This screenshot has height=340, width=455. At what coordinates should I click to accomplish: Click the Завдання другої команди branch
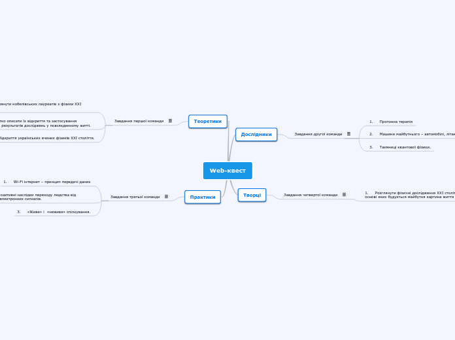(318, 134)
